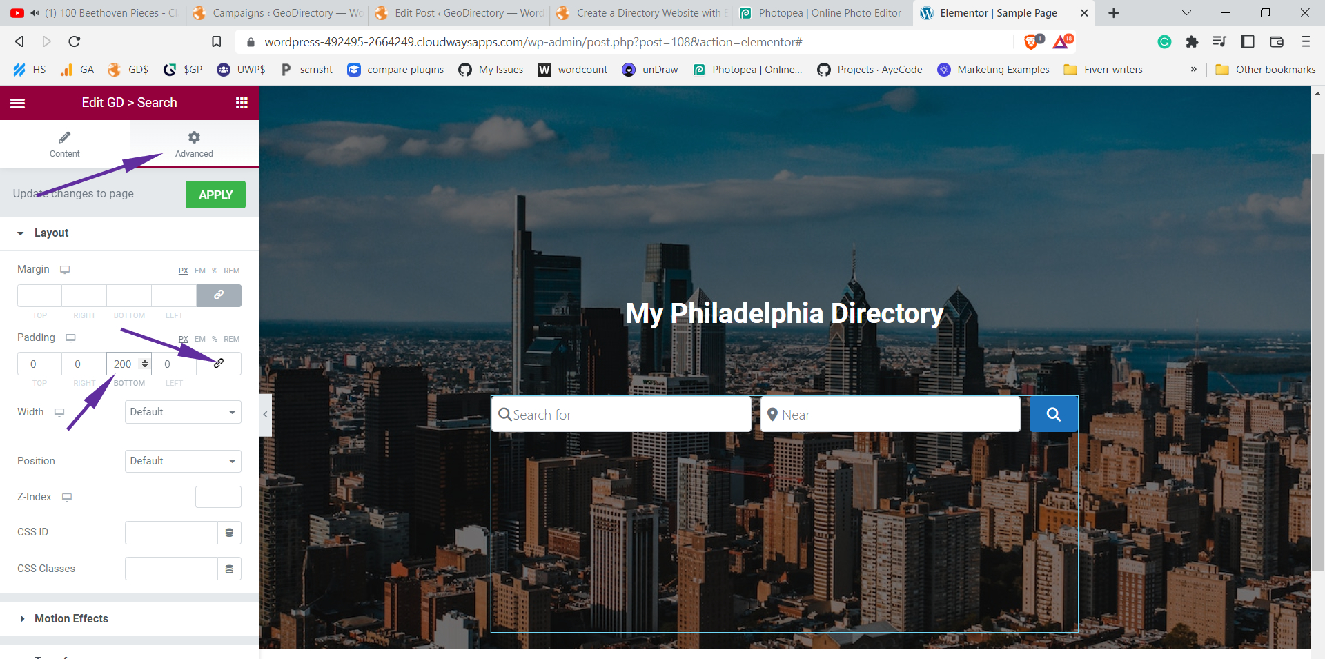Open dynamic tags icon beside CSS ID field
The image size is (1325, 659).
[229, 532]
